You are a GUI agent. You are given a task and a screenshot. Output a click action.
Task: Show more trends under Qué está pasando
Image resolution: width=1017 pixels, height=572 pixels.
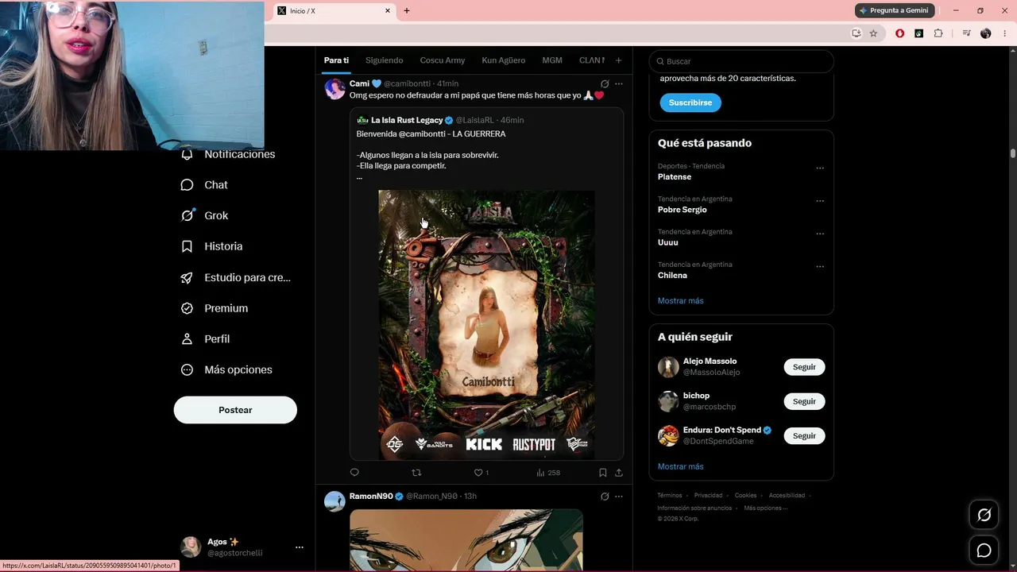[680, 301]
